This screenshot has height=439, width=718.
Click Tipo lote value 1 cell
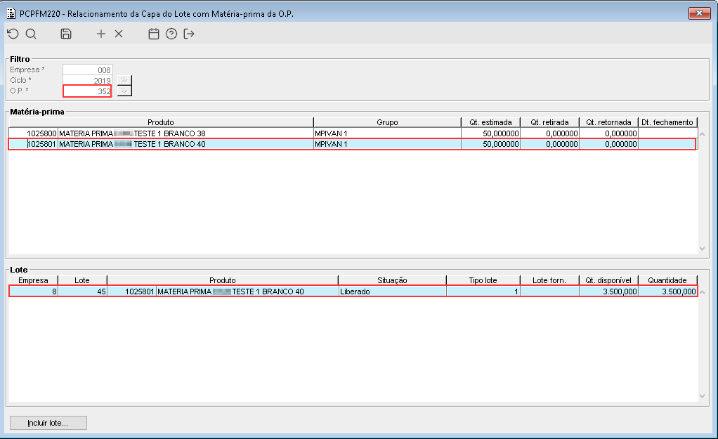point(483,291)
